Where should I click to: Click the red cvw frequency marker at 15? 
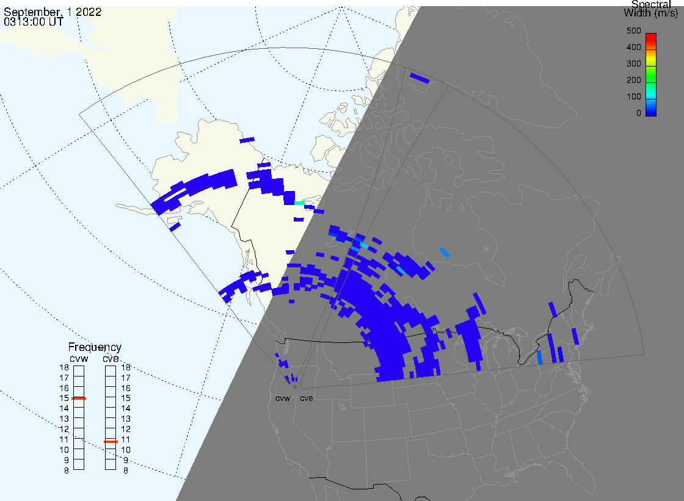pyautogui.click(x=79, y=398)
